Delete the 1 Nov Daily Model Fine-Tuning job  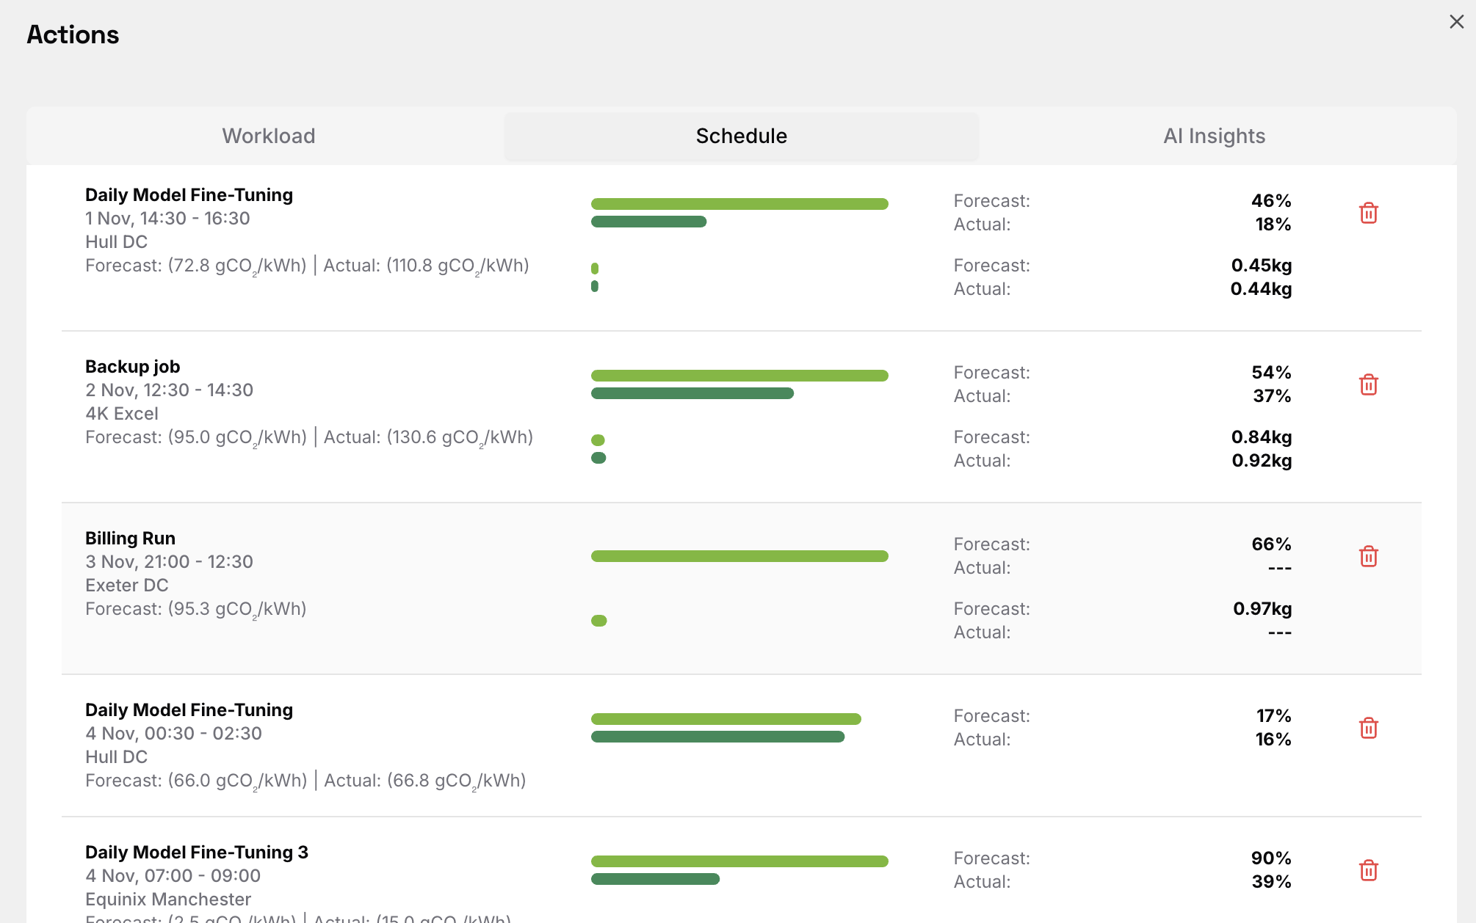(1369, 214)
